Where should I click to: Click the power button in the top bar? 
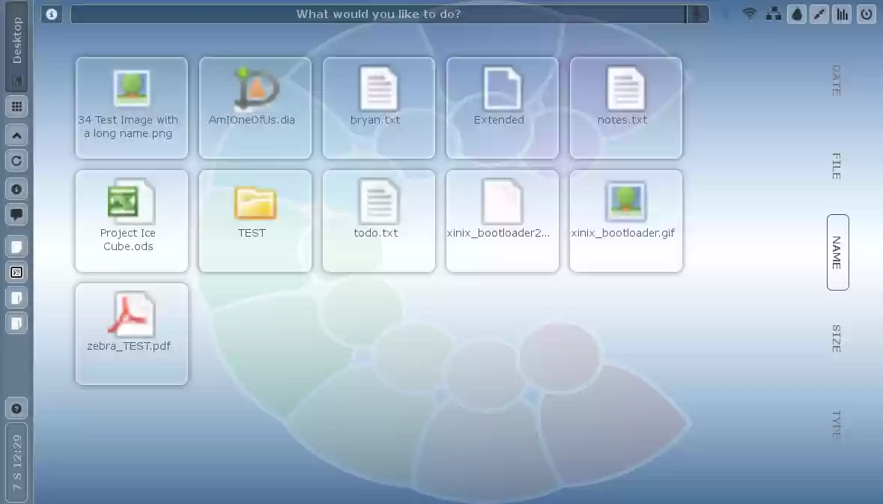[867, 13]
